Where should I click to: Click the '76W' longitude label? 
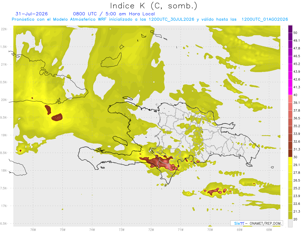(x=33, y=229)
